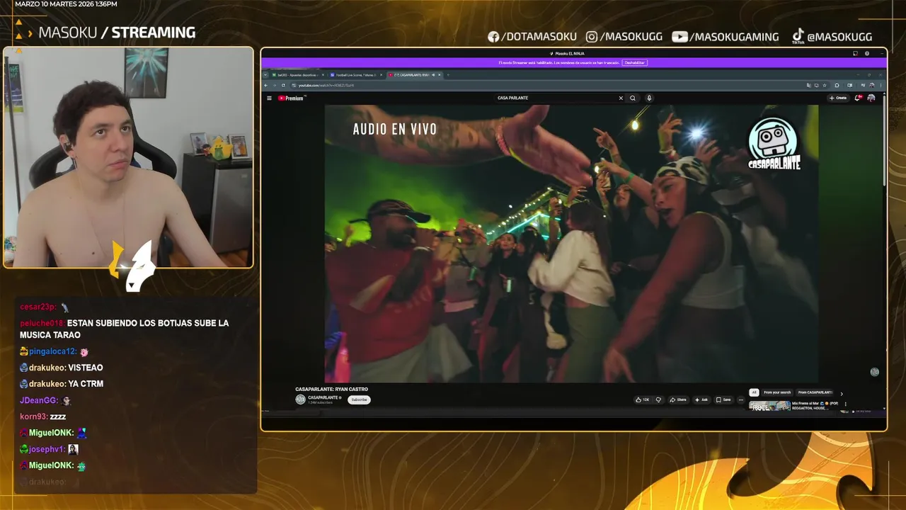Open the Mix Frente al Mar thumbnail
Image resolution: width=906 pixels, height=510 pixels.
[x=769, y=406]
